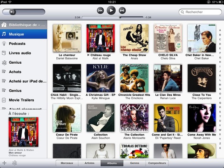The width and height of the screenshot is (224, 168).
Task: Click the Daniel Balavoine artist name
Action: [x=67, y=59]
